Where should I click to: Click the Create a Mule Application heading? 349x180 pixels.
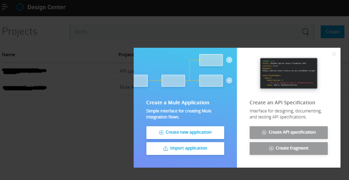[x=178, y=103]
